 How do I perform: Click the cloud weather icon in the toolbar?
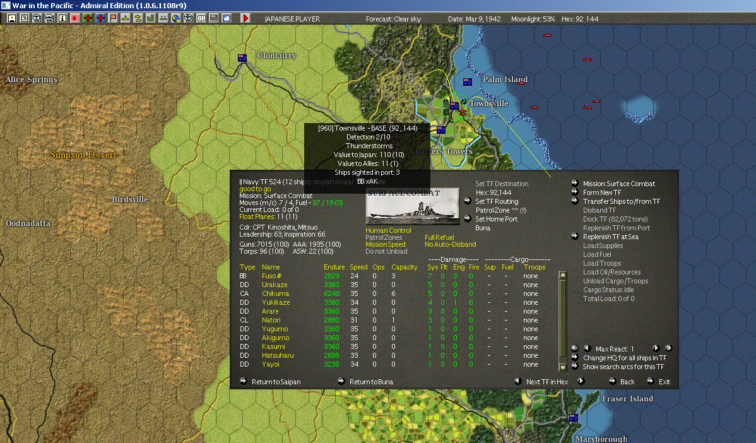point(226,18)
